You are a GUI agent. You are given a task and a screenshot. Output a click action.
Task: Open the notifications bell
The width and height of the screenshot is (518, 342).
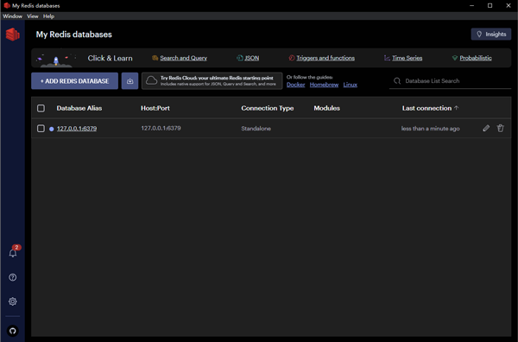tap(13, 253)
